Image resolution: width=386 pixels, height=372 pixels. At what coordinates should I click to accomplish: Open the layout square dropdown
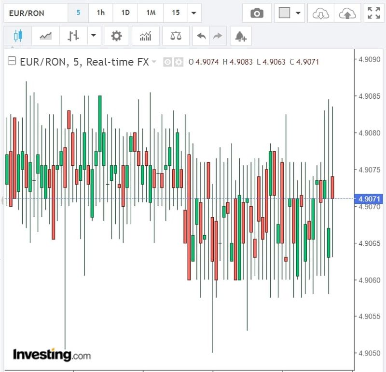click(x=289, y=13)
